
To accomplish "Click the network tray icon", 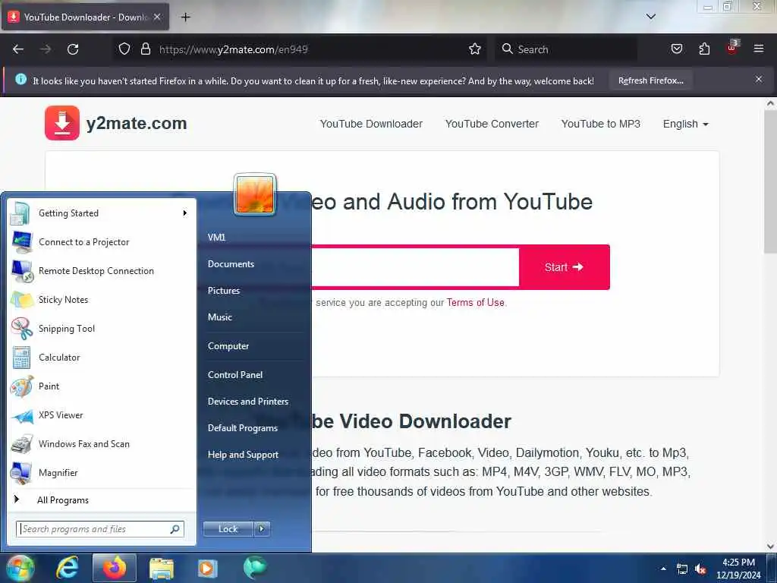I will pyautogui.click(x=682, y=569).
